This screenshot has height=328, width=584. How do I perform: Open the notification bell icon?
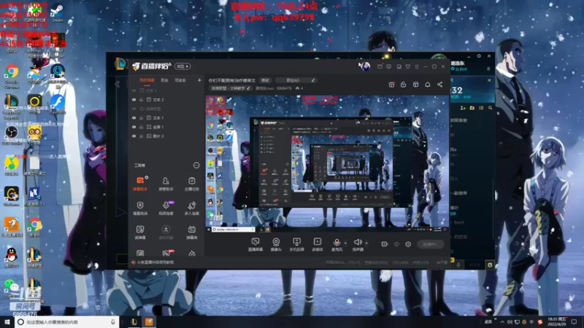428,85
